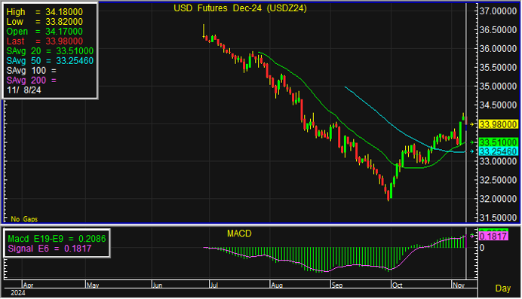
Task: Click the cyan 33.25460 SAvg 50 price tag
Action: pyautogui.click(x=499, y=151)
